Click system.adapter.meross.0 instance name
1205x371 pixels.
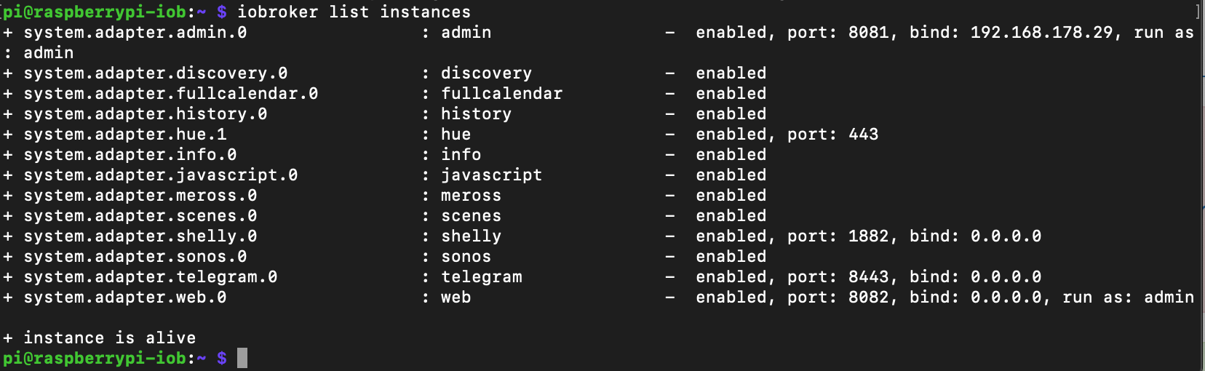tap(140, 195)
